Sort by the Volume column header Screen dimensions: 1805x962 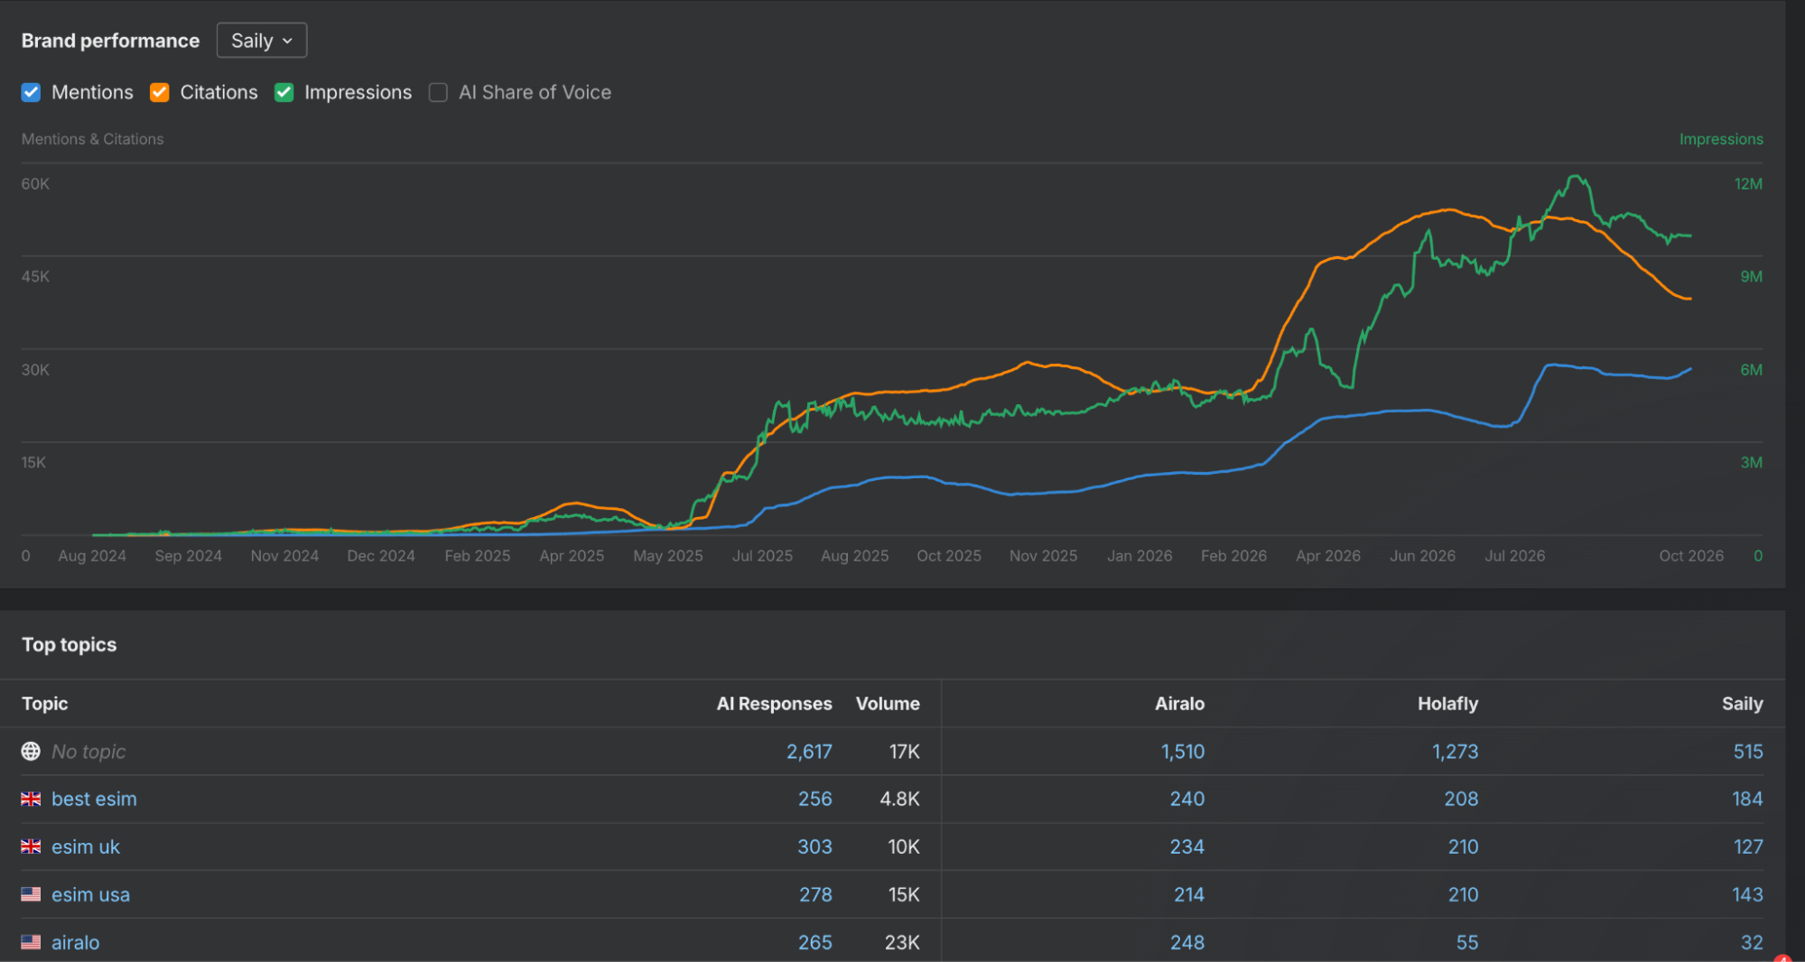click(888, 704)
